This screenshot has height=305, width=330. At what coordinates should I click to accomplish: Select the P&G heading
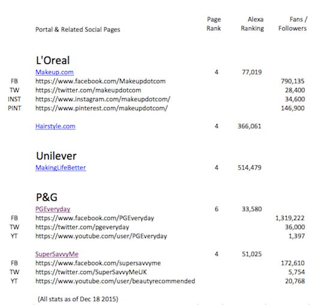[47, 197]
